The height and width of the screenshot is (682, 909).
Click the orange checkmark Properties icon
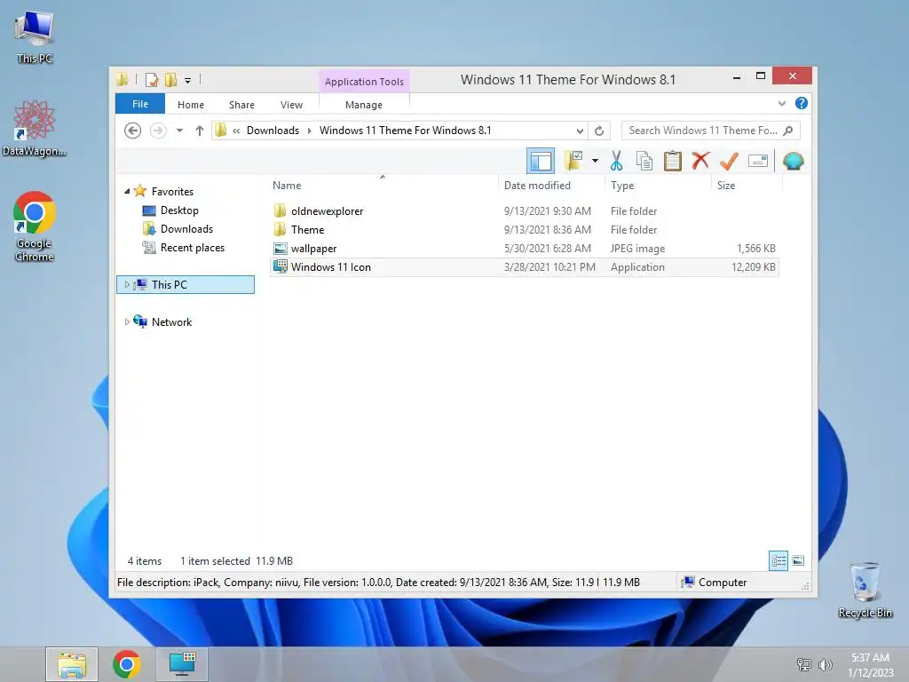point(729,161)
